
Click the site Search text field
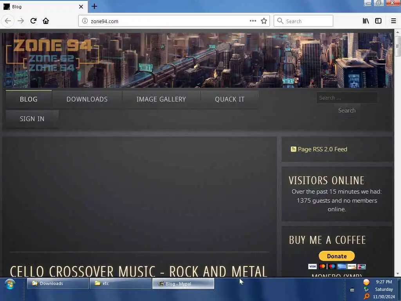[x=347, y=98]
